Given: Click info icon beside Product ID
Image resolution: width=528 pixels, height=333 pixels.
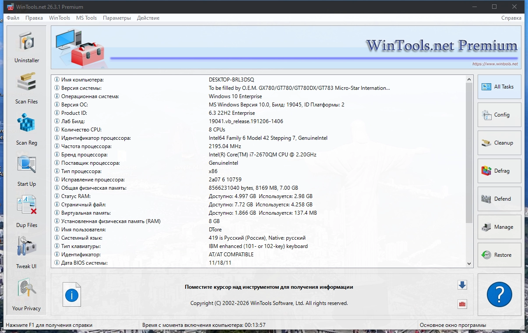Looking at the screenshot, I should 56,113.
